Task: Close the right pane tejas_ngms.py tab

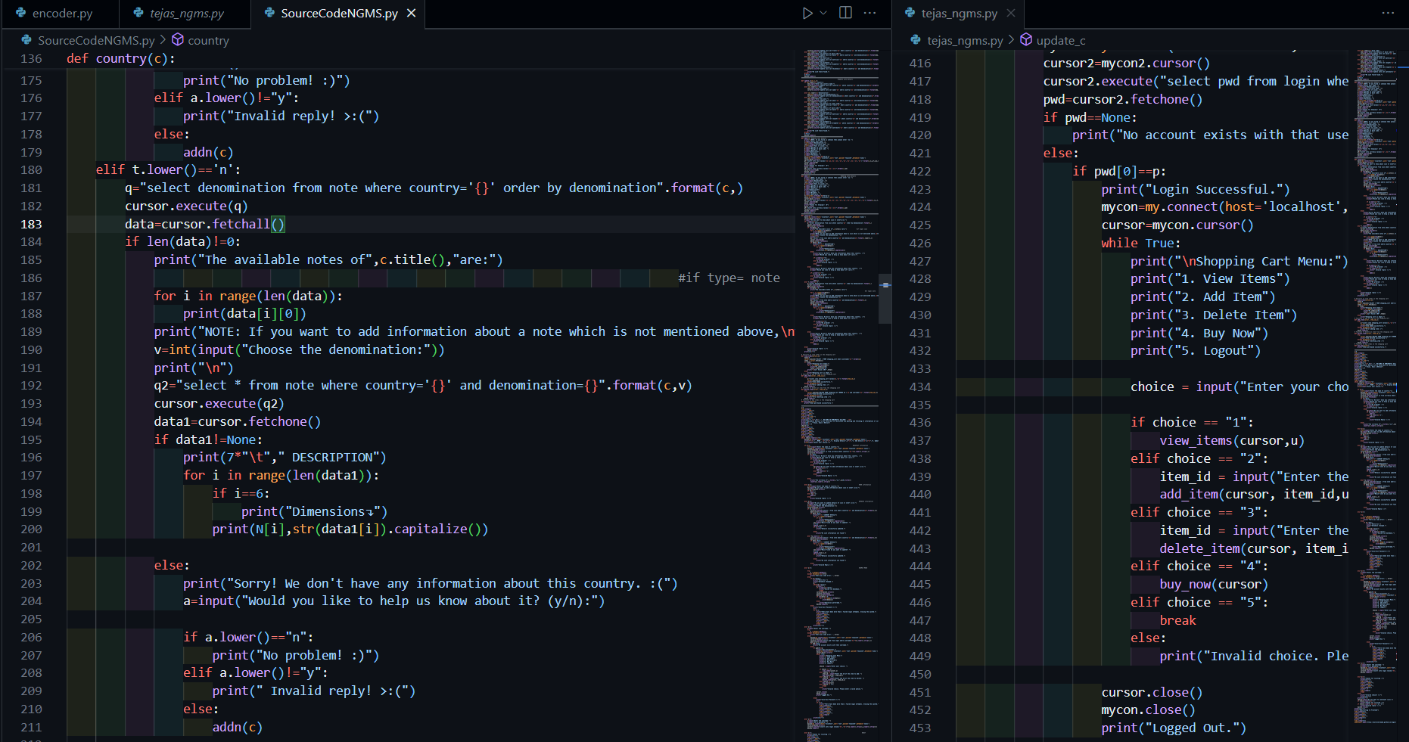Action: (x=1011, y=13)
